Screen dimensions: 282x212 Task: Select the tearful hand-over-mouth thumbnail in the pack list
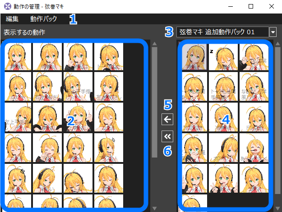[194, 148]
